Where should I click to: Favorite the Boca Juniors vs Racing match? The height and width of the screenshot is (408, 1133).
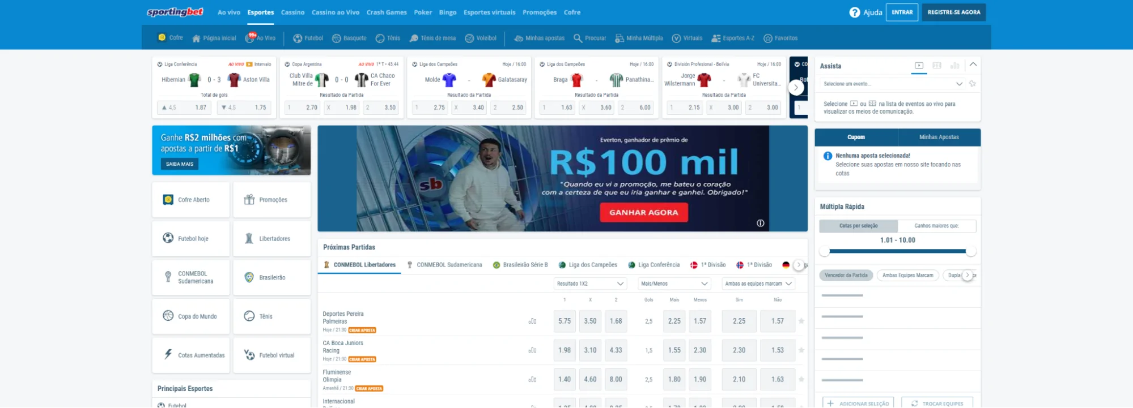click(801, 350)
